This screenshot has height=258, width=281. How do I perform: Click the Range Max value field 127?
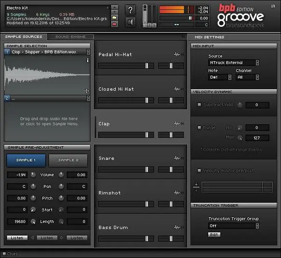click(x=257, y=138)
